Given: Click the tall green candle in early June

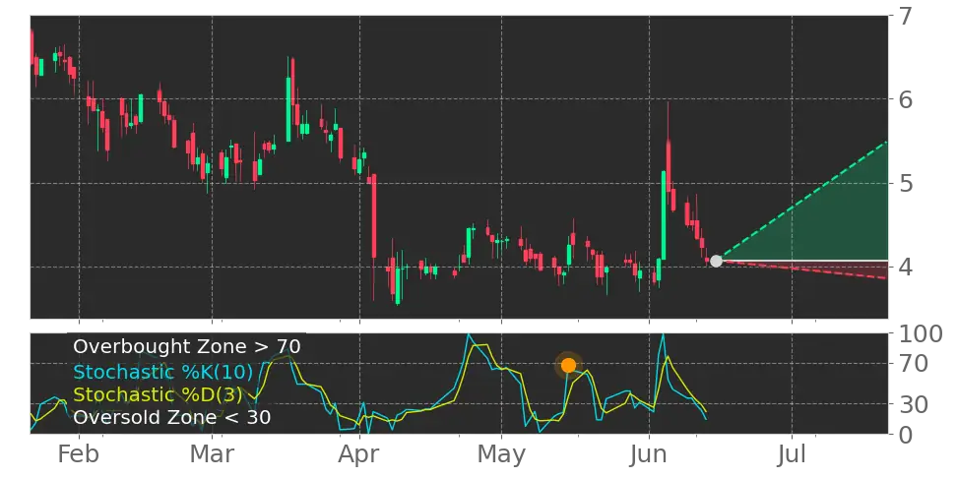Looking at the screenshot, I should tap(664, 215).
